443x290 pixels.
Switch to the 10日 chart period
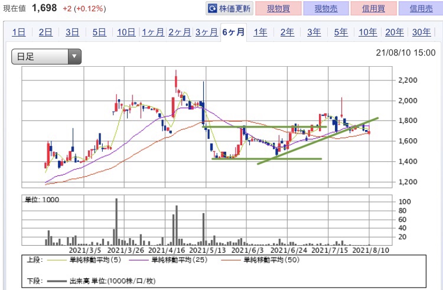tap(126, 32)
